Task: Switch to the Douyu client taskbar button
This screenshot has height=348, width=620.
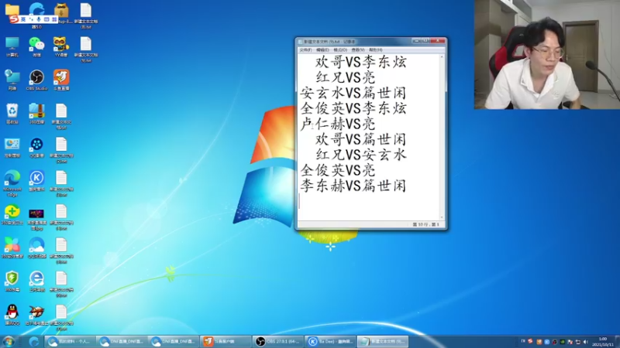Action: (226, 342)
